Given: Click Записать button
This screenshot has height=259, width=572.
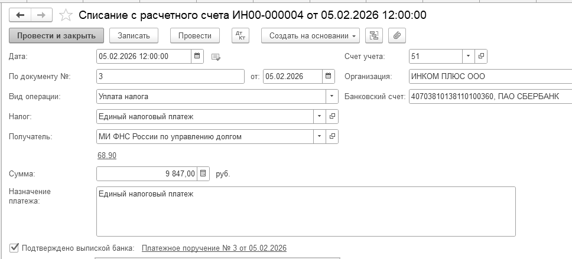Looking at the screenshot, I should [x=134, y=36].
